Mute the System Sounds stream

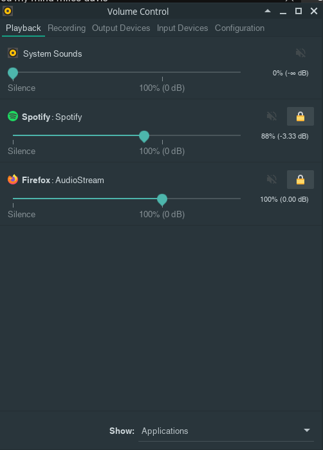click(x=300, y=53)
